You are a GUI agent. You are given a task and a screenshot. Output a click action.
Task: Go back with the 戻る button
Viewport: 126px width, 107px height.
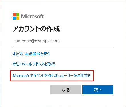pyautogui.click(x=66, y=90)
